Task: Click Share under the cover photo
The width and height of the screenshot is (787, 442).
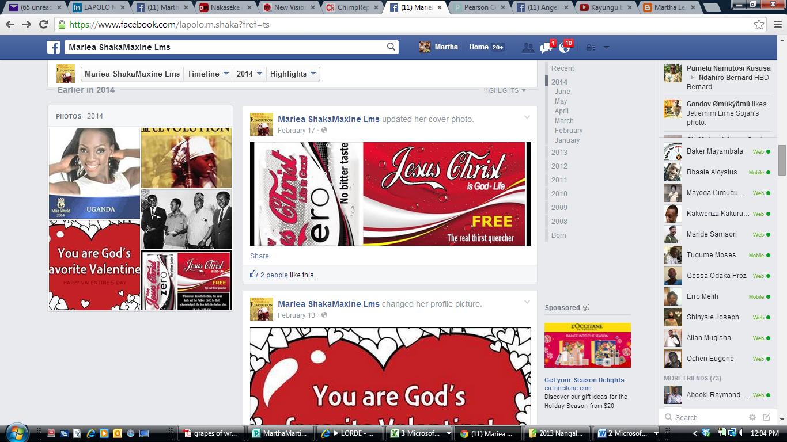Action: pos(259,256)
